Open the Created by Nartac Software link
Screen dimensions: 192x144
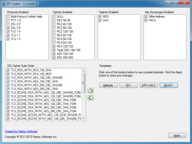[x=21, y=131]
